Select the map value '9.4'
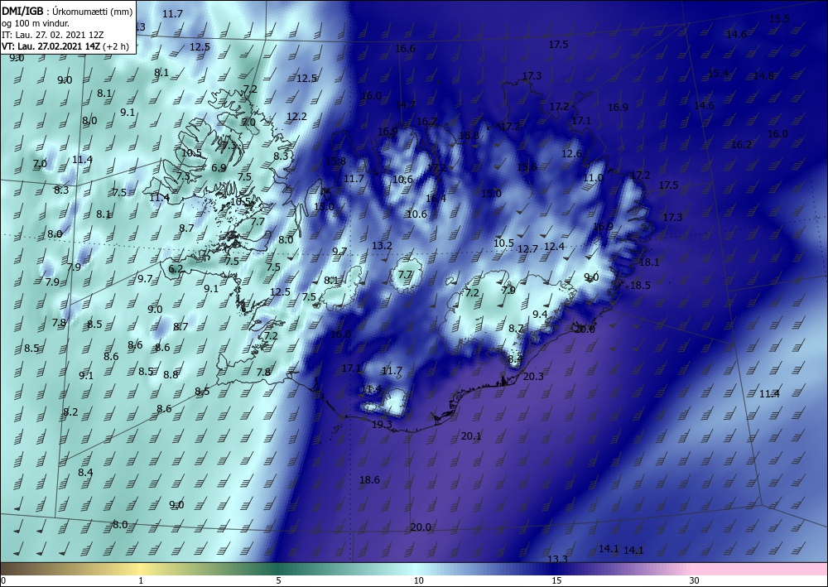This screenshot has height=587, width=828. tap(540, 315)
